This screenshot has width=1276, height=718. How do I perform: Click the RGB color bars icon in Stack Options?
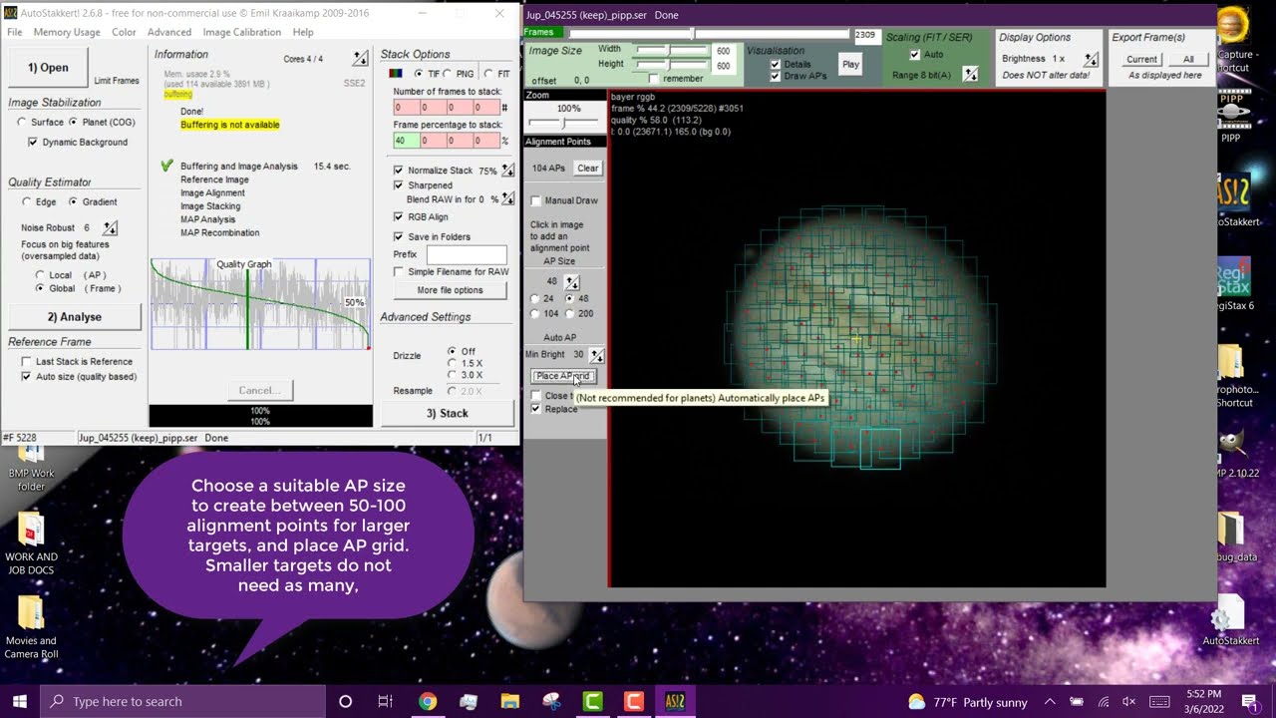tap(396, 74)
